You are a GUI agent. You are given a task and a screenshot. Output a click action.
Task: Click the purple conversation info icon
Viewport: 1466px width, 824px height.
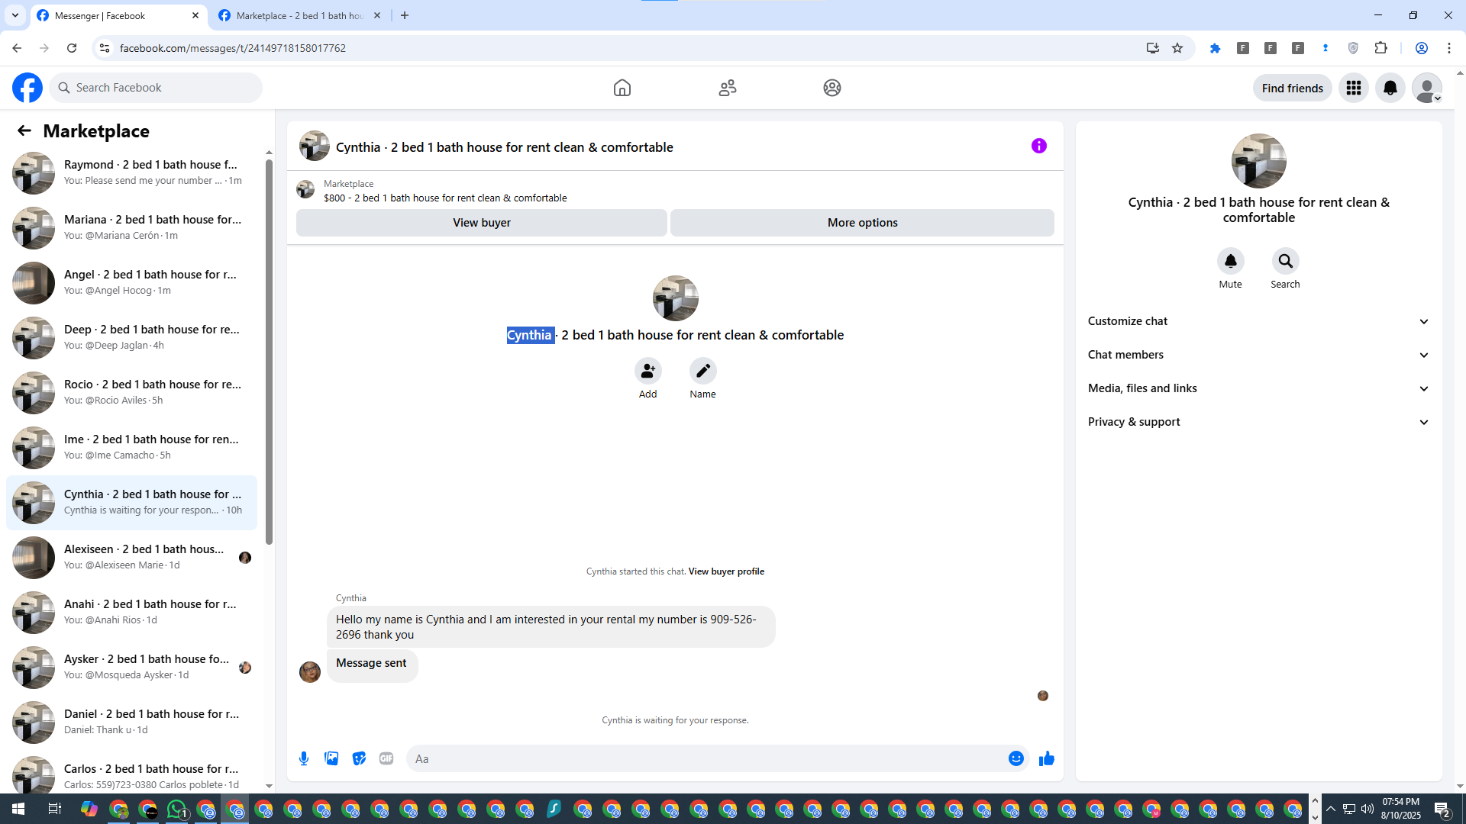pyautogui.click(x=1038, y=146)
